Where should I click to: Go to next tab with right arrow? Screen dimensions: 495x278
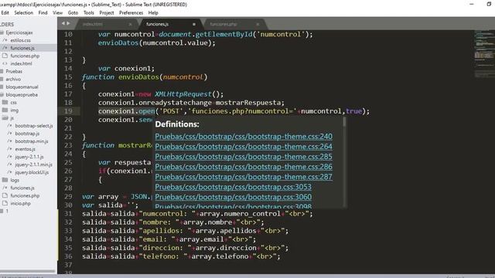[x=68, y=23]
